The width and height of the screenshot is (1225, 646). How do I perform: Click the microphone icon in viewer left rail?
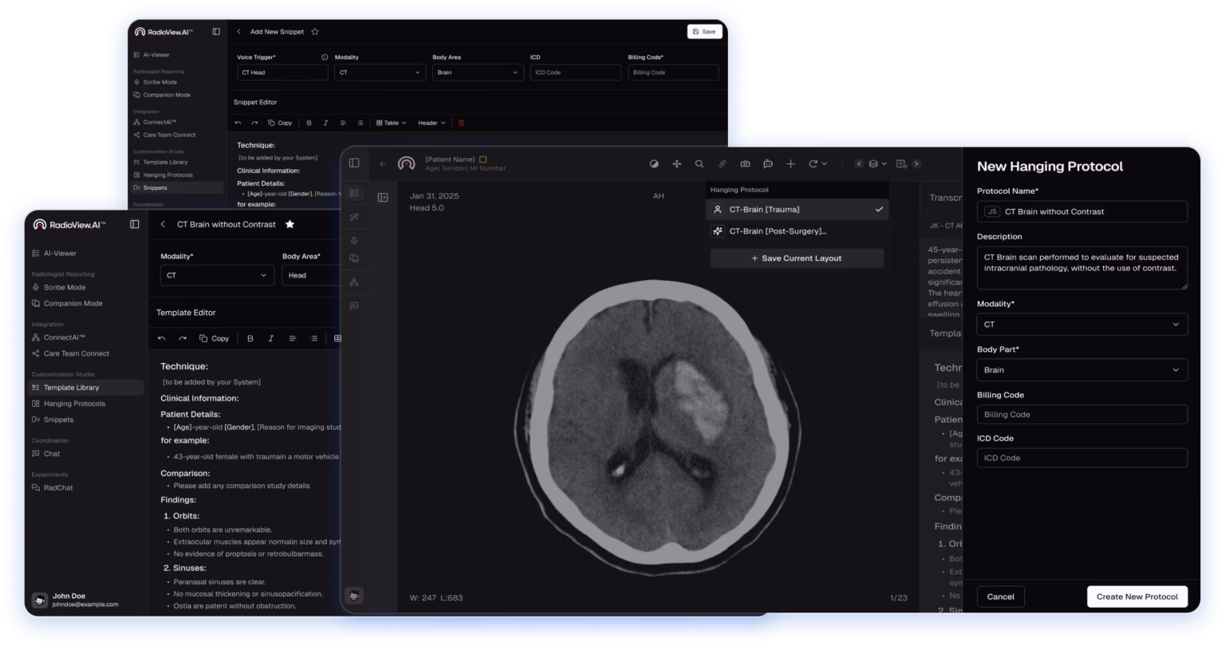pyautogui.click(x=354, y=241)
